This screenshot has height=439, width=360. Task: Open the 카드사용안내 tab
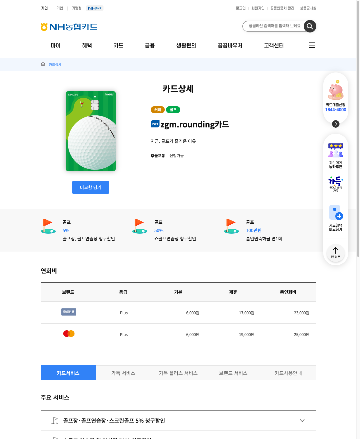[x=288, y=373]
